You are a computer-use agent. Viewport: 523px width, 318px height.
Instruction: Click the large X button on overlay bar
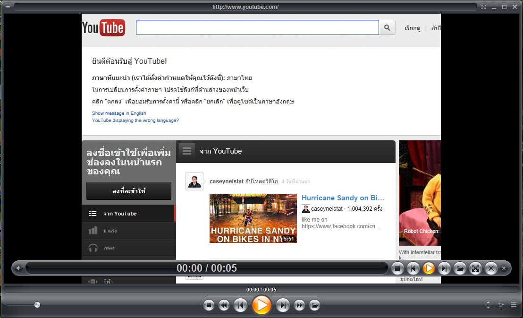pos(491,268)
